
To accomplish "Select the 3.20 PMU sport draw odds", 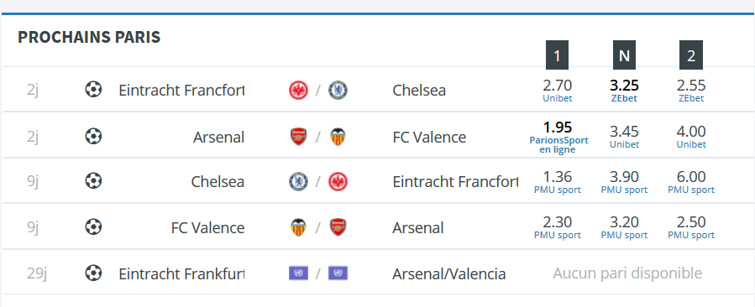I will [624, 227].
